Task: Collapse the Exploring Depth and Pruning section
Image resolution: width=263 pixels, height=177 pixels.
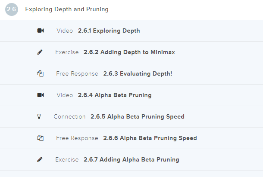Action: pos(67,9)
